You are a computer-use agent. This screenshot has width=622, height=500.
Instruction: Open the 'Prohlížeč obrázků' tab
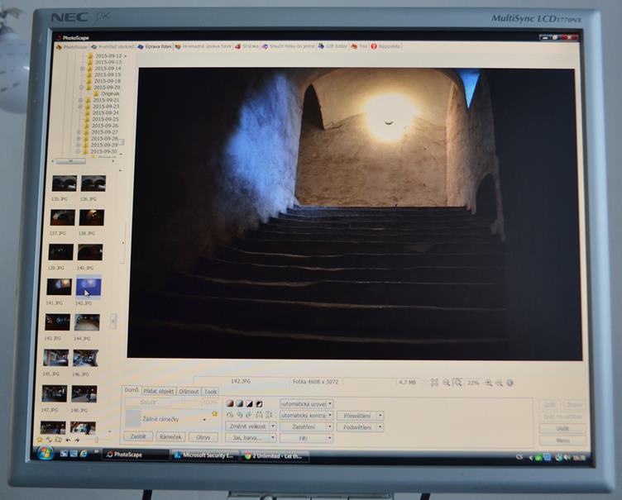coord(112,47)
